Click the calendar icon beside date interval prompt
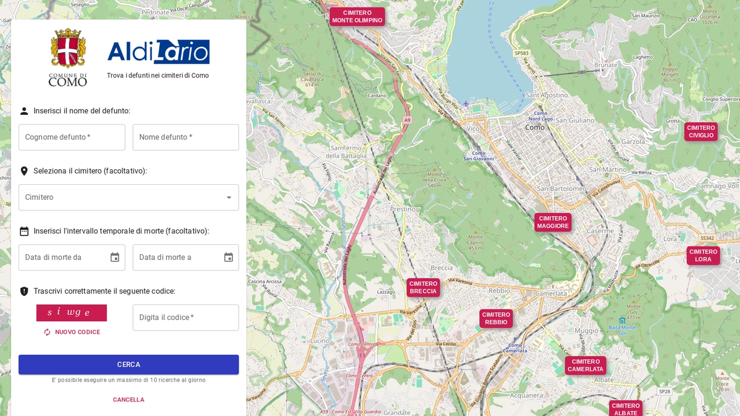 coord(24,231)
